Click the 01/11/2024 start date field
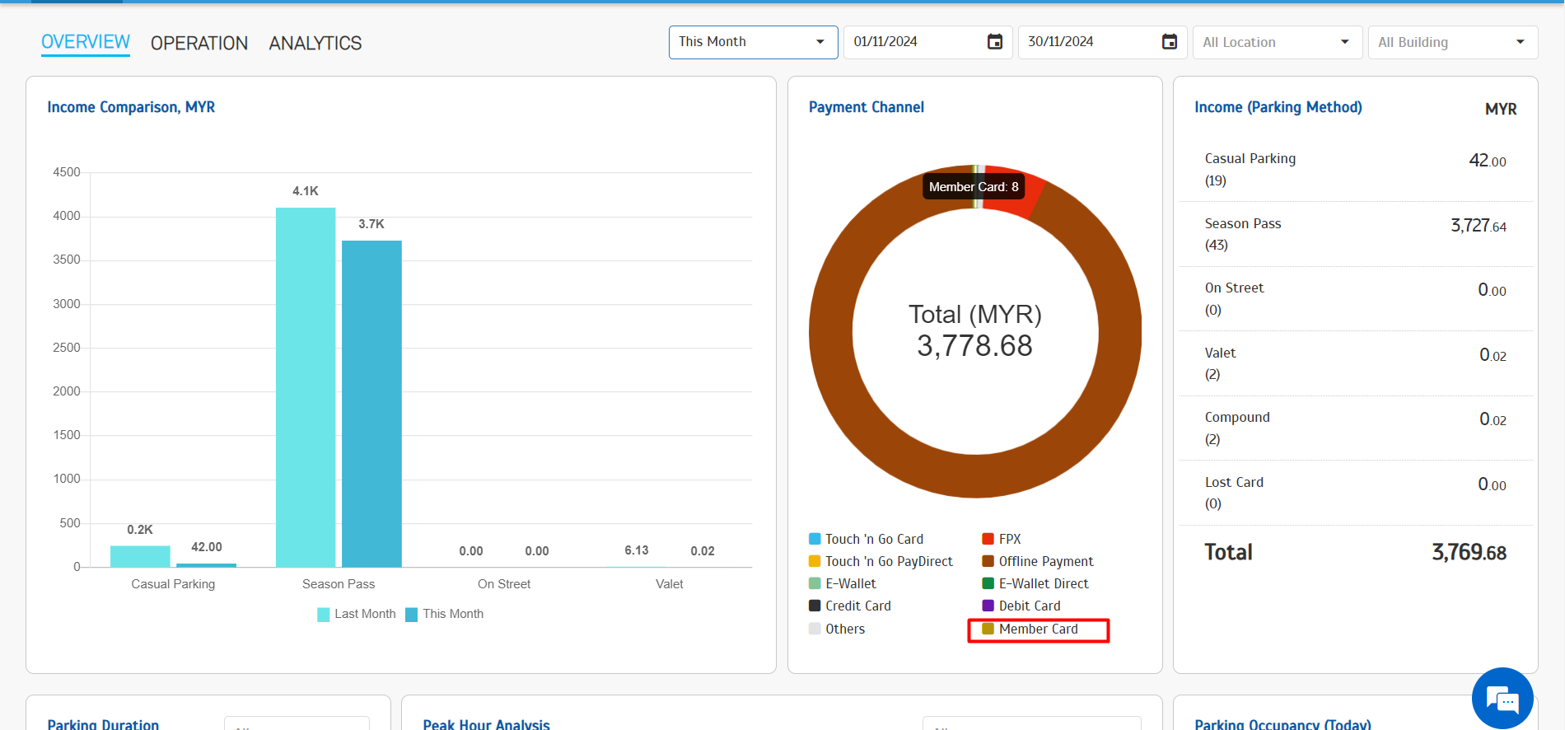 [x=913, y=42]
